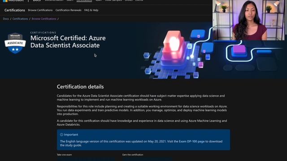The height and width of the screenshot is (161, 287).
Task: Click the Important info circle icon
Action: [x=61, y=135]
